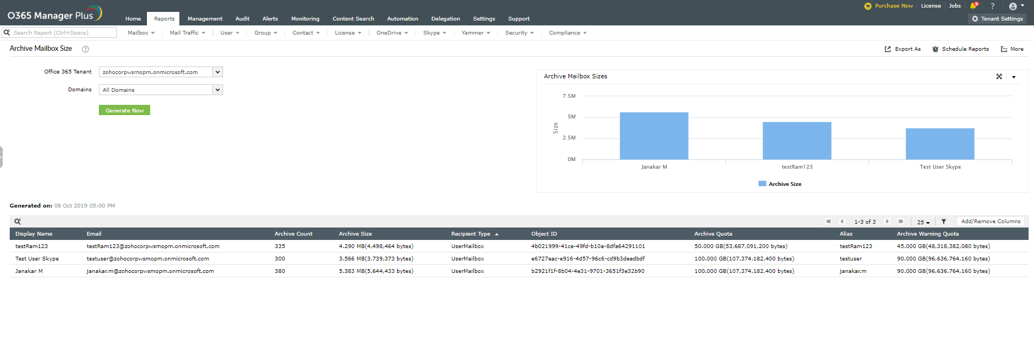This screenshot has height=341, width=1034.
Task: Go to the next page arrow
Action: click(x=887, y=222)
